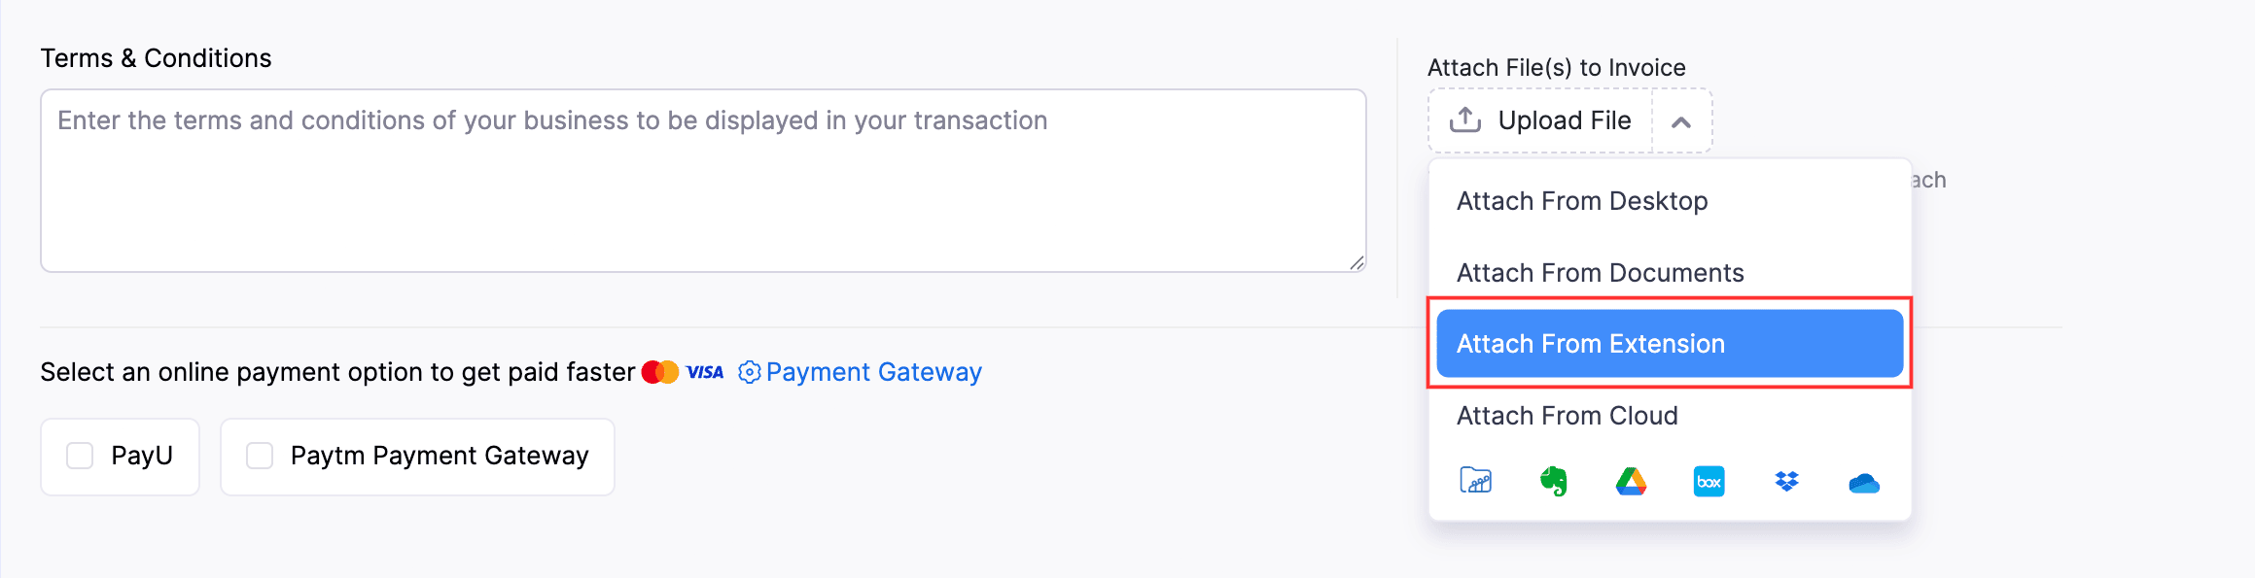
Task: Collapse the Upload File dropdown chevron
Action: tap(1681, 120)
